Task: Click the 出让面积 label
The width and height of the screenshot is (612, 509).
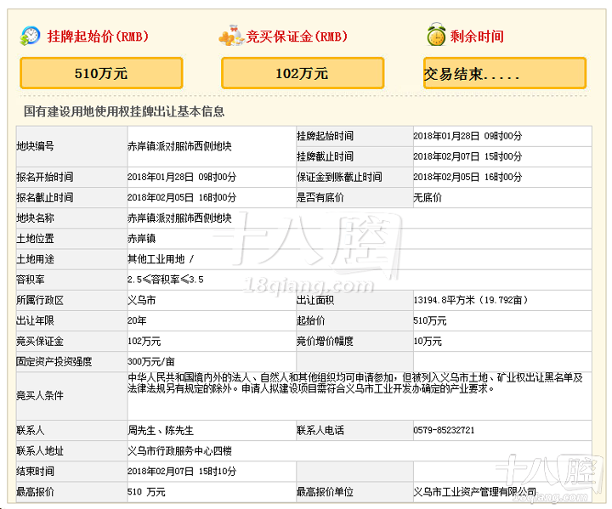Action: point(315,300)
